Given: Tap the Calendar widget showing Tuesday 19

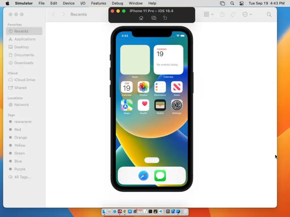Looking at the screenshot, I should tap(168, 60).
